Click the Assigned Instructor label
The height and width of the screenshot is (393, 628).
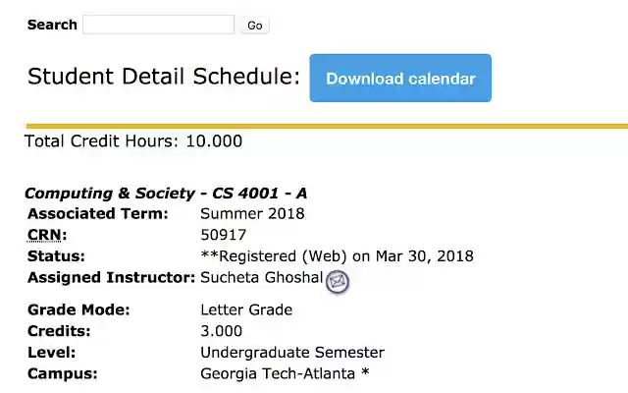click(111, 278)
